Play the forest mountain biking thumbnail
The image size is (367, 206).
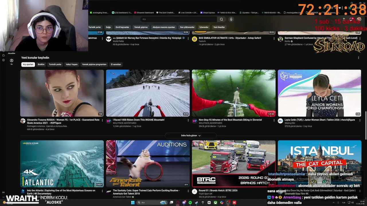[234, 93]
